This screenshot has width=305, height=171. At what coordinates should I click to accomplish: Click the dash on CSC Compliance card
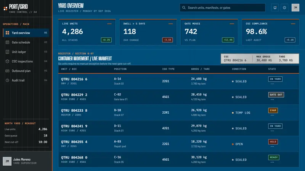pyautogui.click(x=293, y=24)
